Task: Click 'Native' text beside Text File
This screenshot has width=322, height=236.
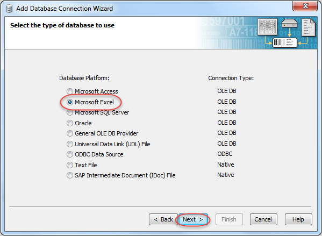Action: point(225,165)
